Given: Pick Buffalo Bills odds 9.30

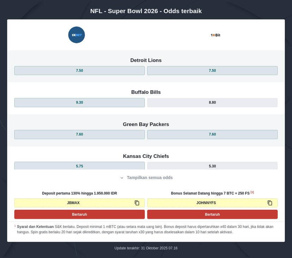Looking at the screenshot, I should pyautogui.click(x=79, y=102).
